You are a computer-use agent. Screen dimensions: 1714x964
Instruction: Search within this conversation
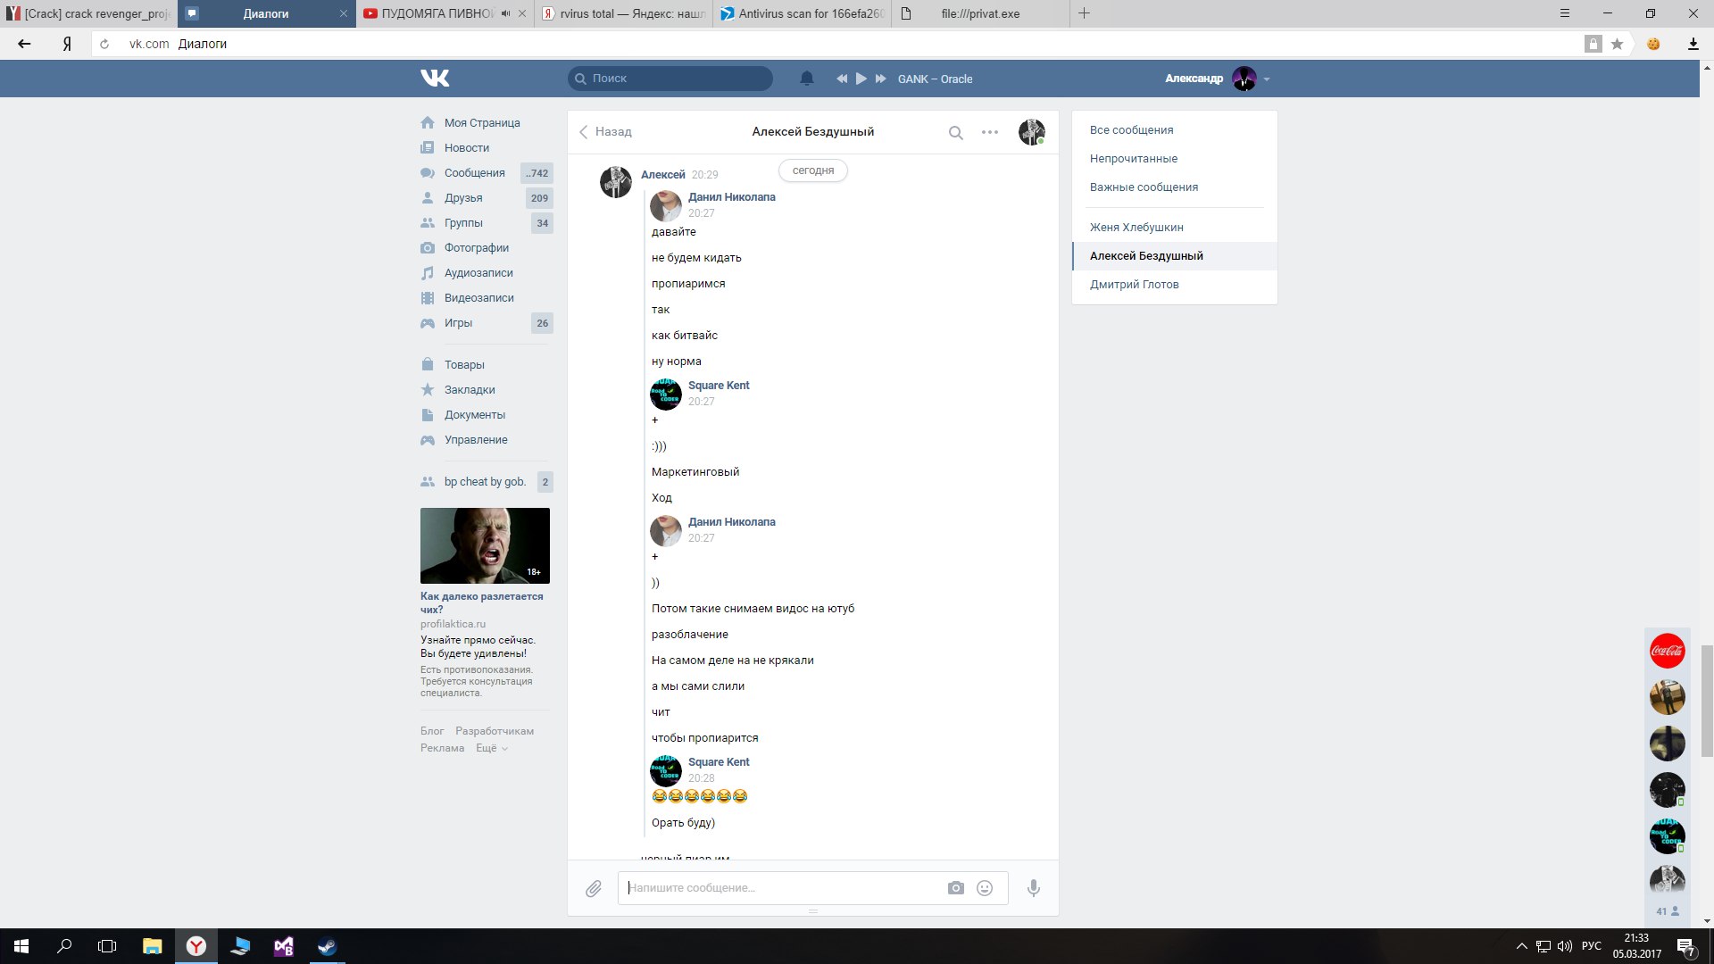click(x=955, y=133)
